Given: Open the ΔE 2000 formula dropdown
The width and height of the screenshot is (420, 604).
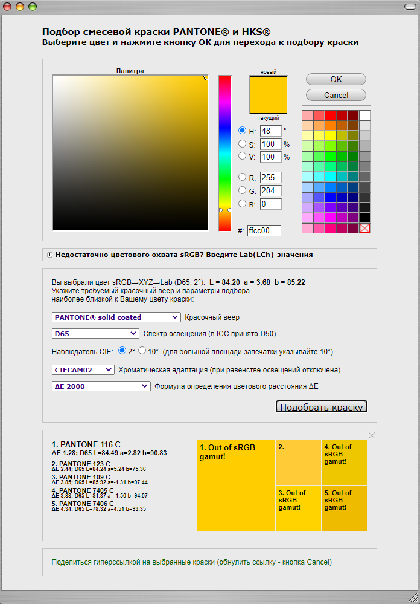Looking at the screenshot, I should pyautogui.click(x=101, y=386).
